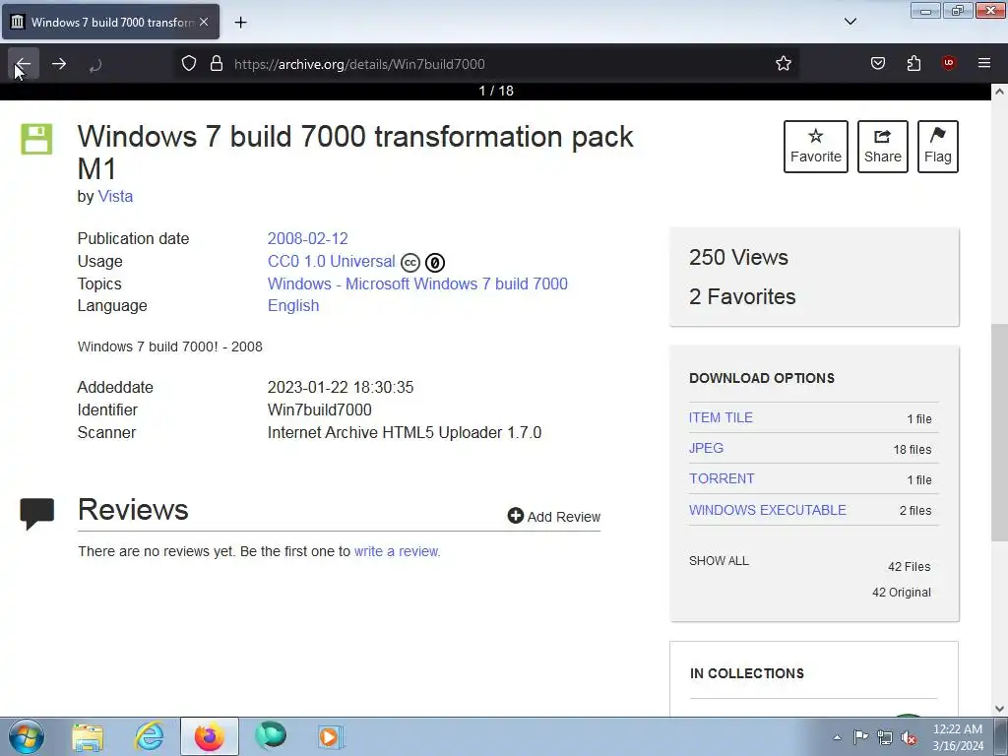
Task: Open the Vista author link
Action: [x=115, y=196]
